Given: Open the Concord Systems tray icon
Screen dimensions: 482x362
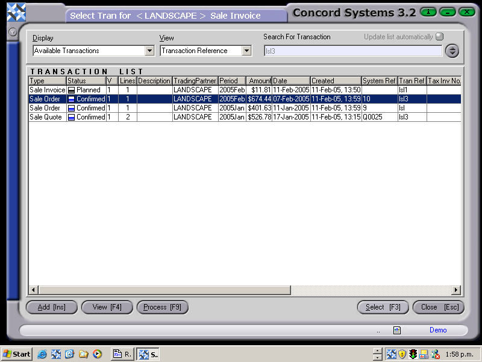Looking at the screenshot, I should coord(391,354).
